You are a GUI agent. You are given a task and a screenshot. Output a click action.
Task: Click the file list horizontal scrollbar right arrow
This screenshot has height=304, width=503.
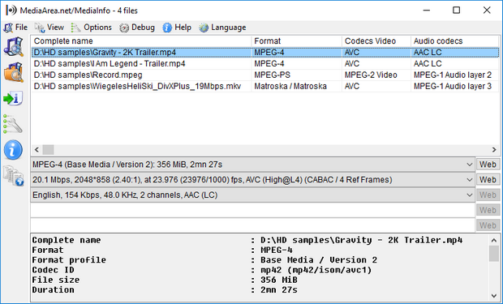[x=494, y=150]
